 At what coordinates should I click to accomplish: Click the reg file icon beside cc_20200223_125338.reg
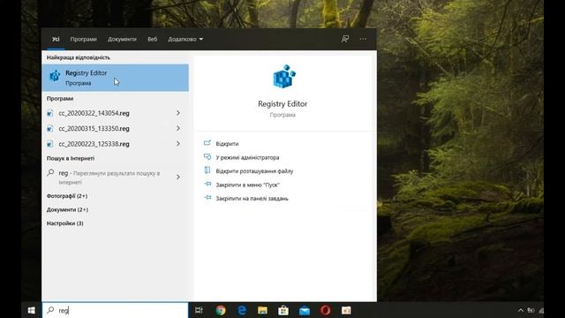coord(50,144)
